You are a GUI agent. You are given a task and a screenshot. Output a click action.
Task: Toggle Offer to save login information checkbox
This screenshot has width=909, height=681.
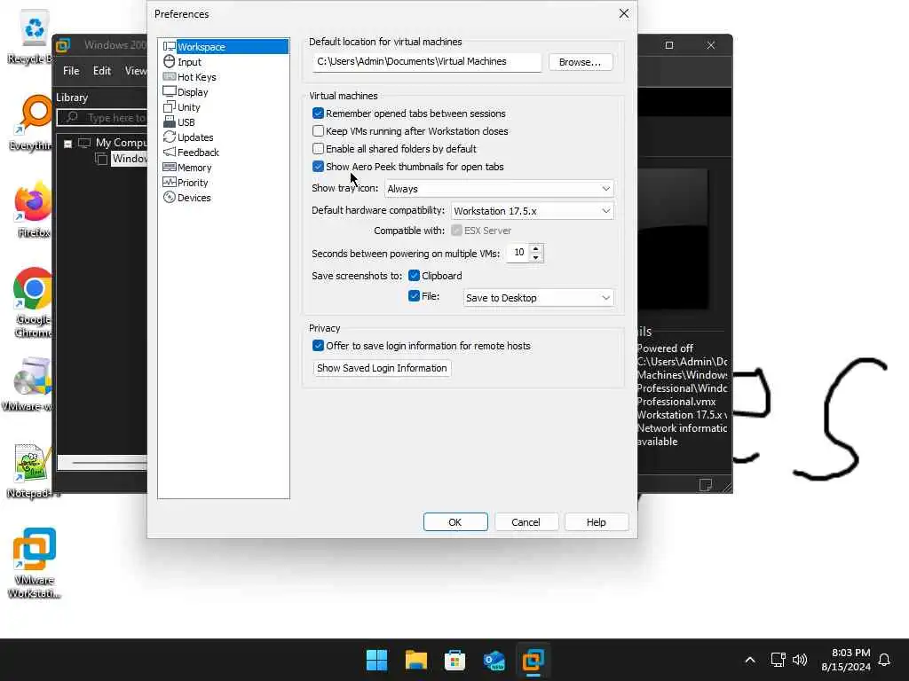coord(318,346)
